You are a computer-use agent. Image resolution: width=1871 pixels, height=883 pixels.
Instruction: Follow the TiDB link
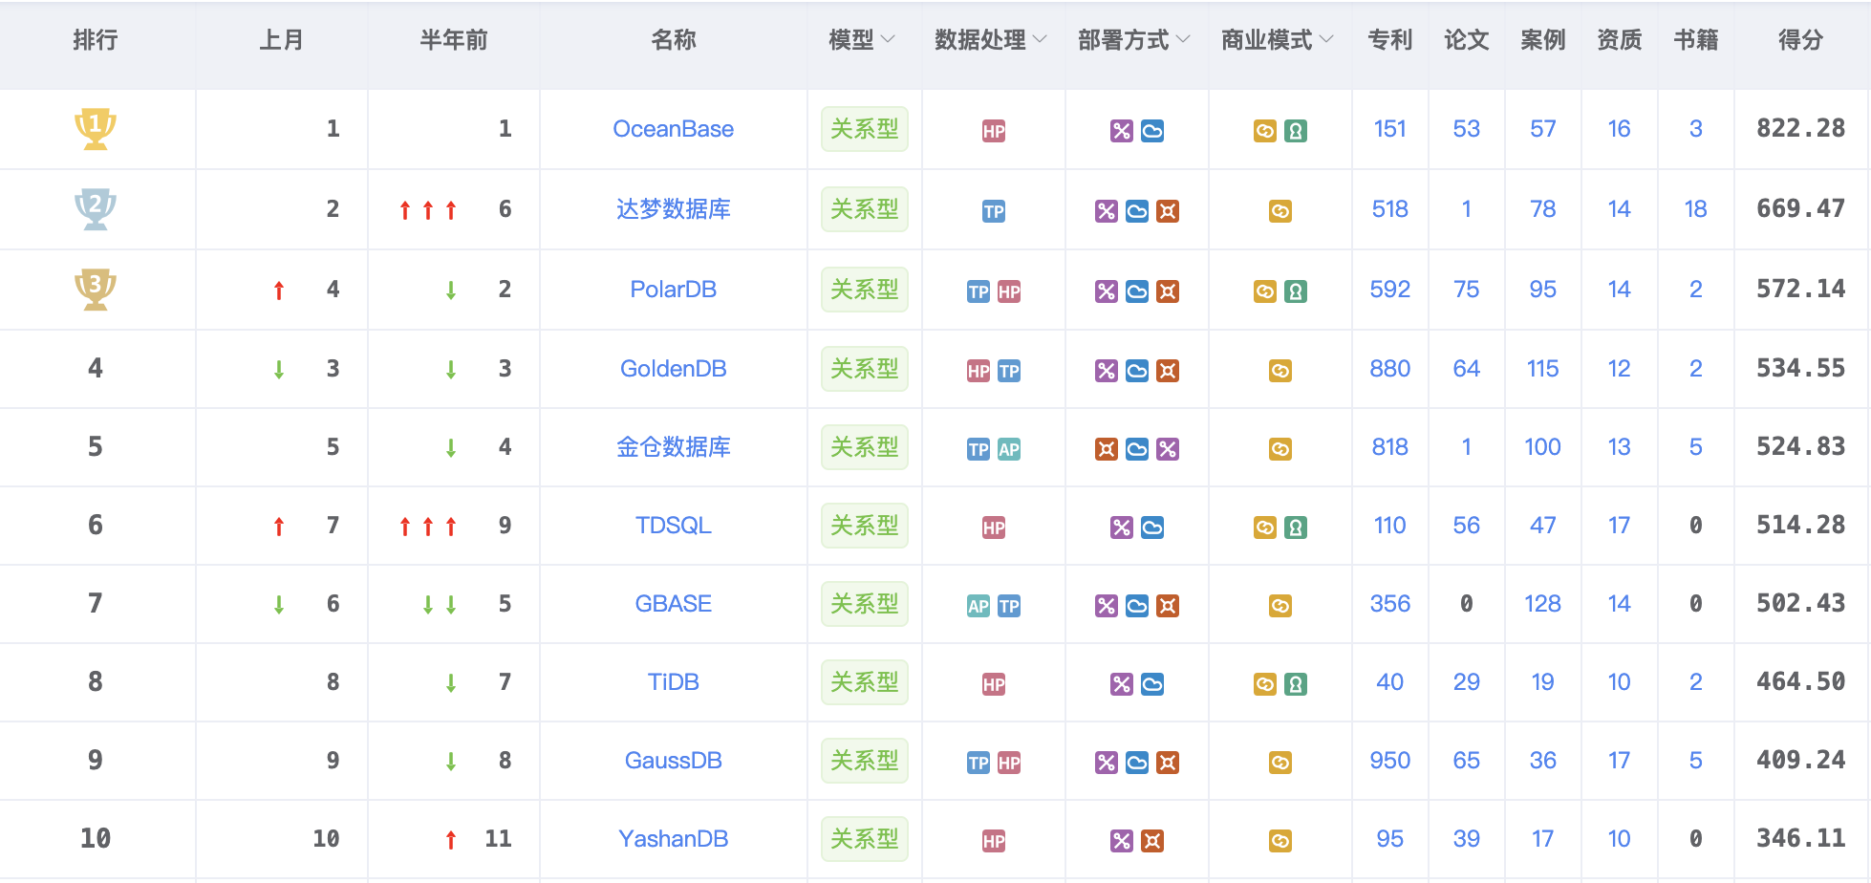point(673,682)
